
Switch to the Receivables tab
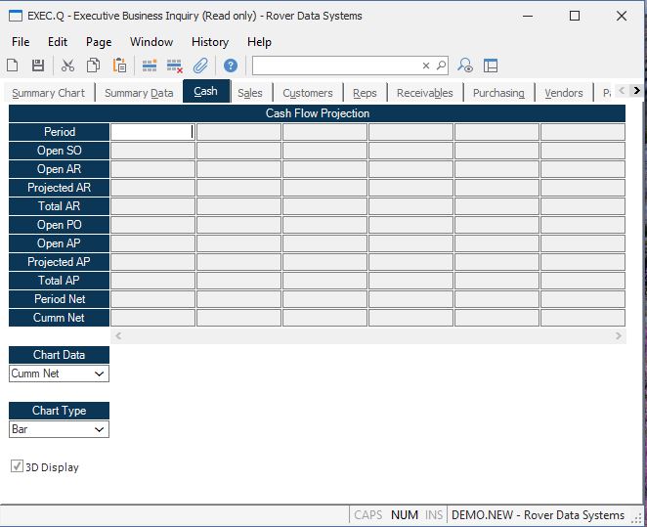pos(424,93)
